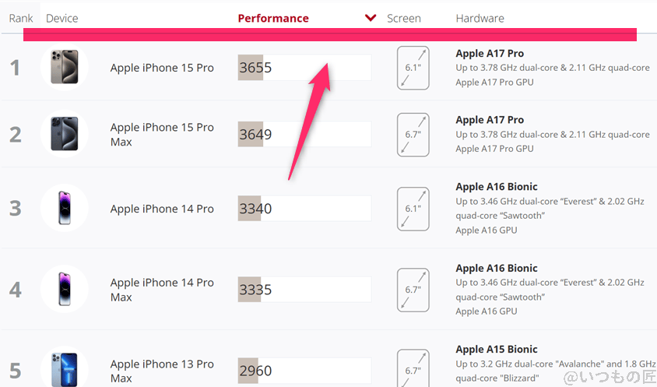Open the Apple iPhone 14 Pro link
Image resolution: width=657 pixels, height=387 pixels.
tap(162, 209)
